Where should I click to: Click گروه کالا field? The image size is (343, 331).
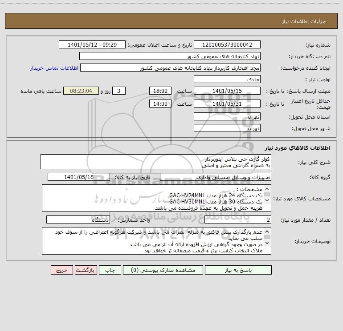pyautogui.click(x=216, y=177)
